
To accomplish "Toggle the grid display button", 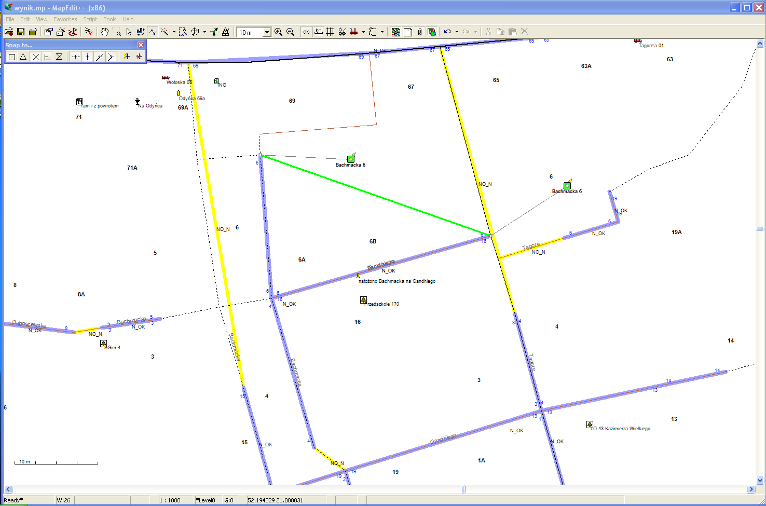I will [x=330, y=32].
